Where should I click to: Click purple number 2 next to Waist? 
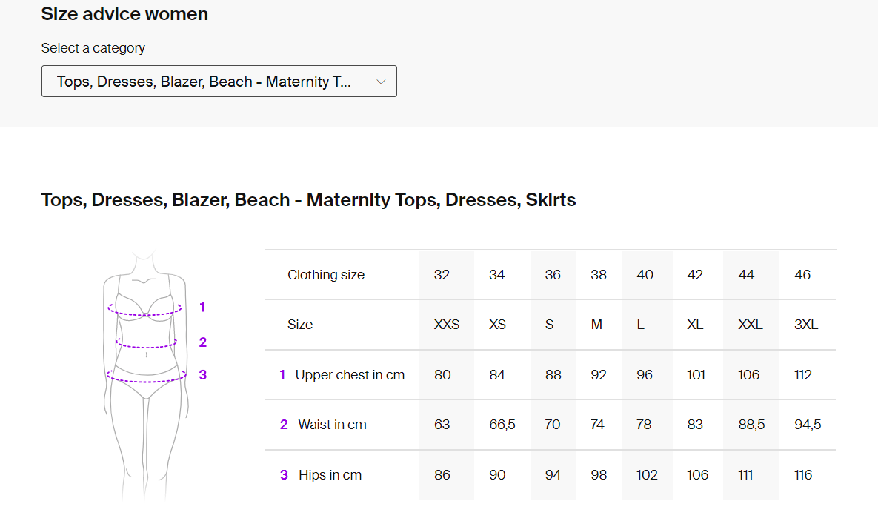[284, 425]
